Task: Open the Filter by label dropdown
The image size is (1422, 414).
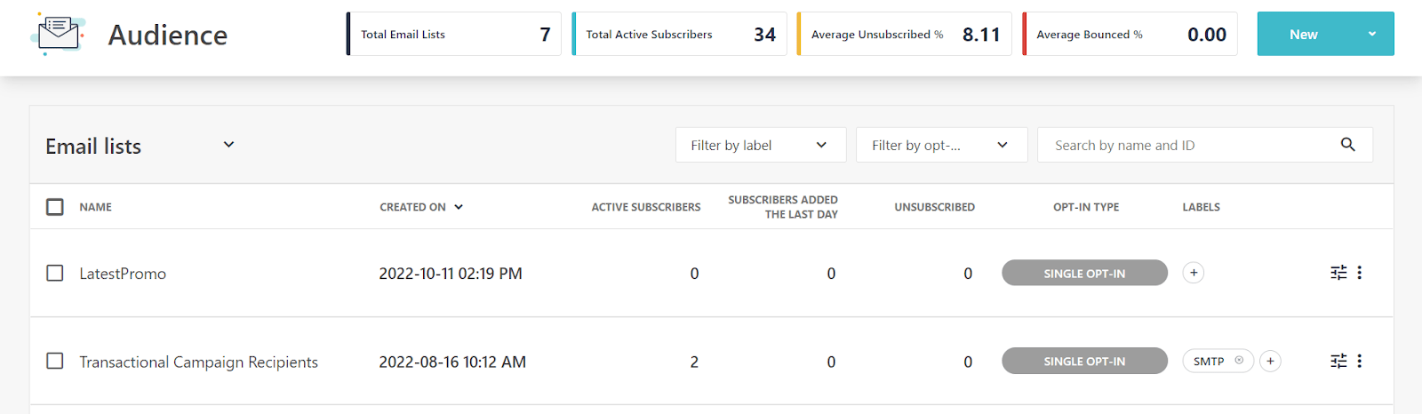Action: click(x=761, y=145)
